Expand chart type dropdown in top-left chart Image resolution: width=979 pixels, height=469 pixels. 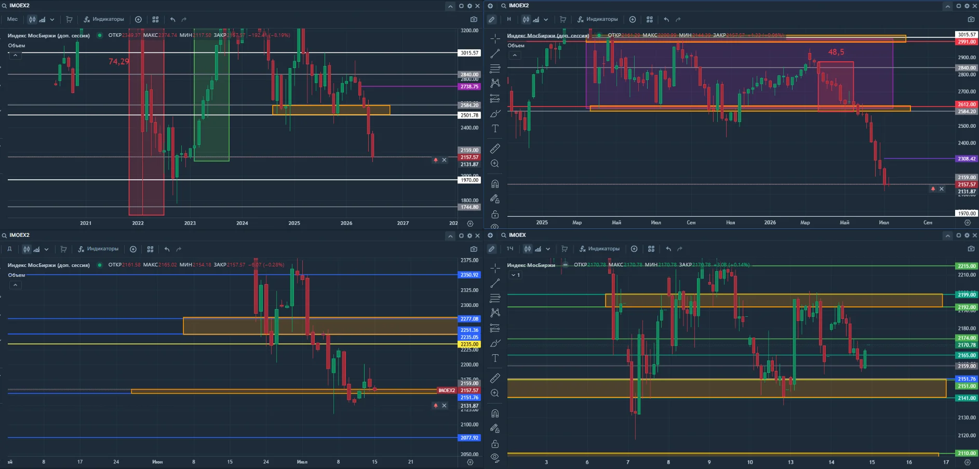coord(52,19)
